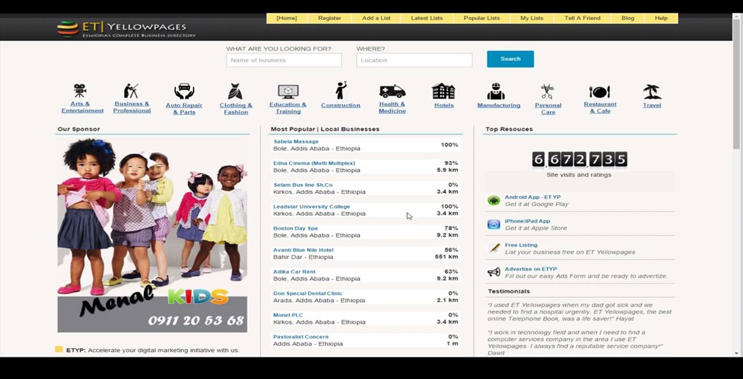743x379 pixels.
Task: Open Popular Lists menu item
Action: point(481,18)
